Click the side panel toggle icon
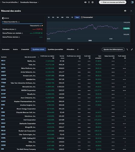The width and height of the screenshot is (135, 152). [x=132, y=2]
